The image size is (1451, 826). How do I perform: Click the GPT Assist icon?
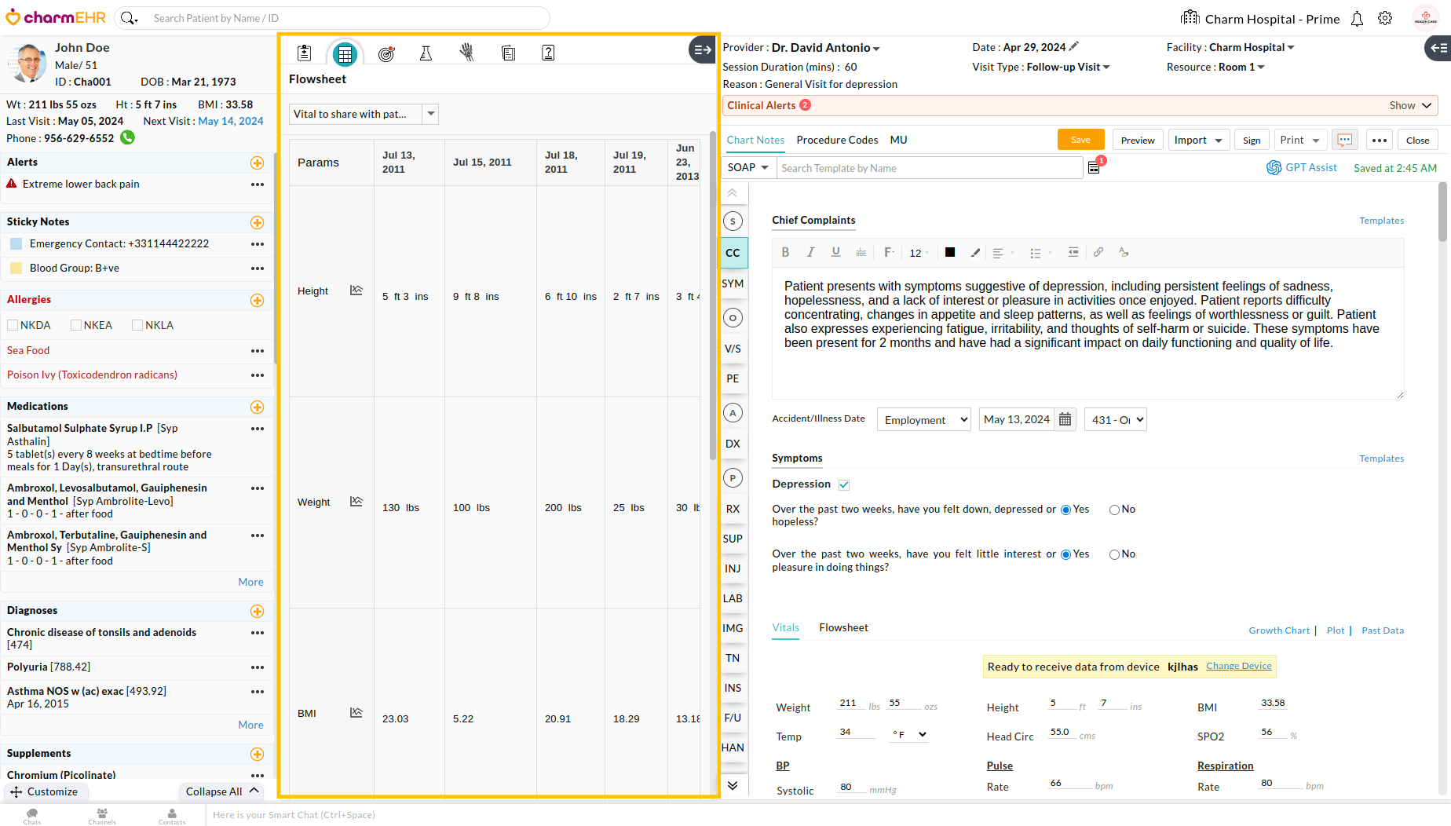[1274, 168]
